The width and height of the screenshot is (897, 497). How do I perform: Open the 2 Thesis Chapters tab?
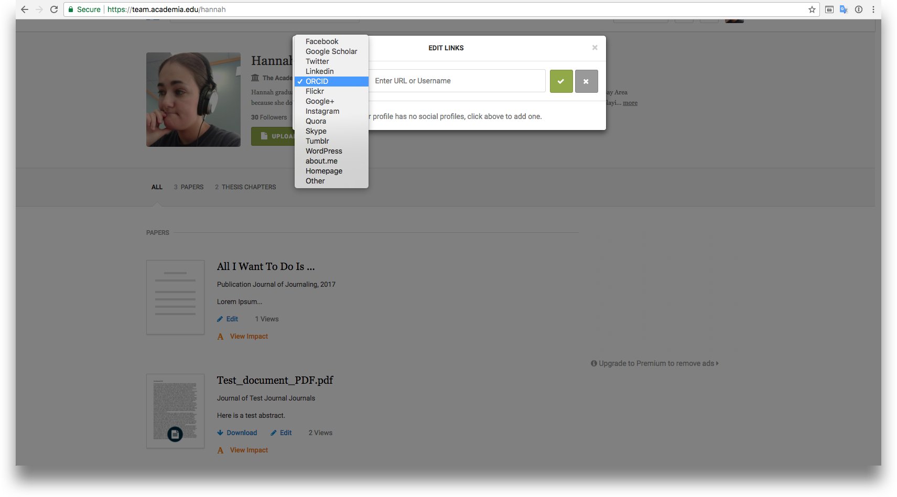click(x=245, y=187)
